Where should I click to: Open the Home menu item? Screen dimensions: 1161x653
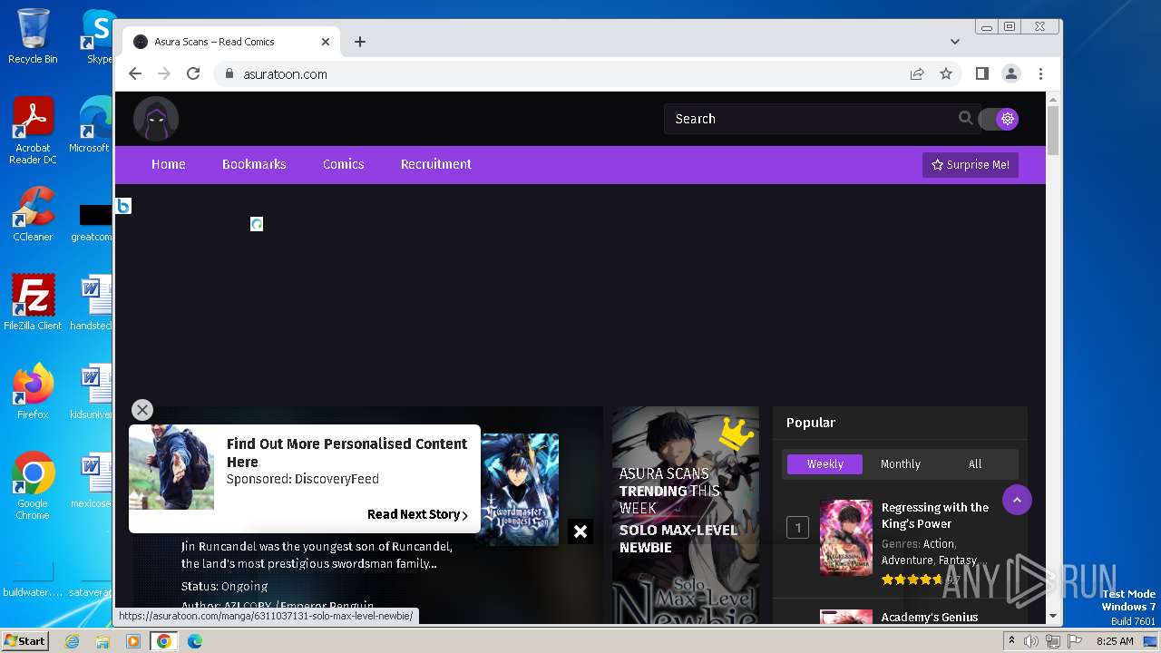[x=169, y=164]
